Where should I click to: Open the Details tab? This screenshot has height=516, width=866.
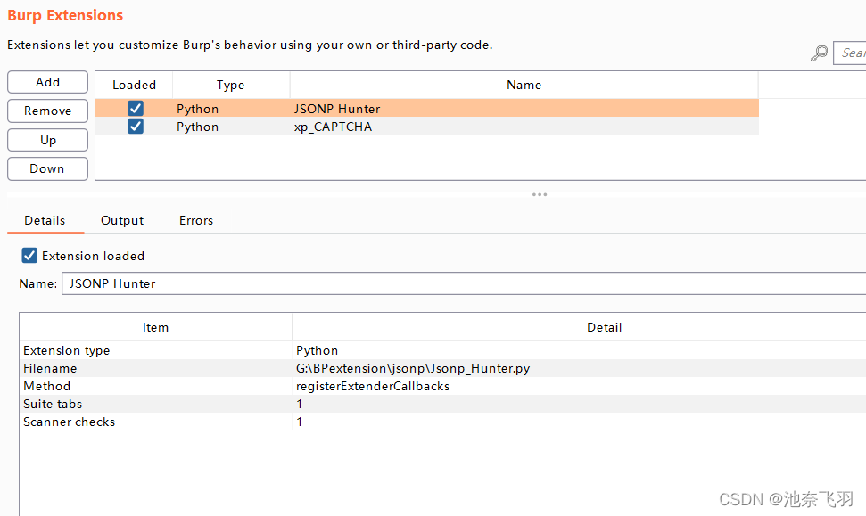[45, 220]
